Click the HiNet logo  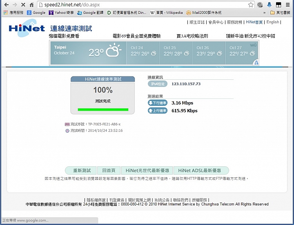(27, 28)
